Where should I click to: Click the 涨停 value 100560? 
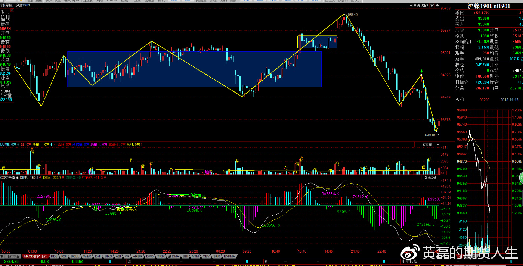(482, 76)
